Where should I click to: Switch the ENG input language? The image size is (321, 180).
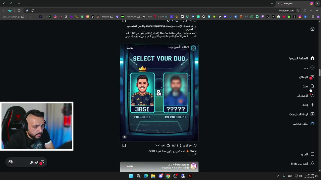290,176
